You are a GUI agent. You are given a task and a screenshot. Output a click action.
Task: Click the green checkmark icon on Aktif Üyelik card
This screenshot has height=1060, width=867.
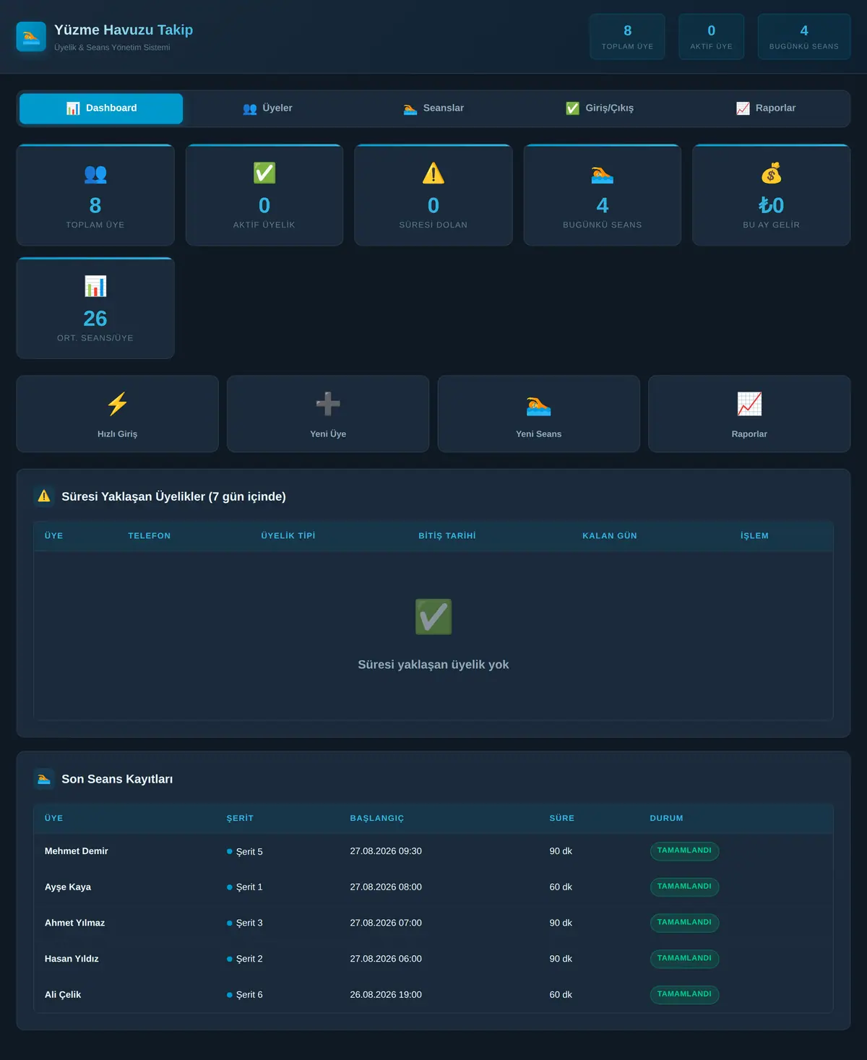coord(264,173)
